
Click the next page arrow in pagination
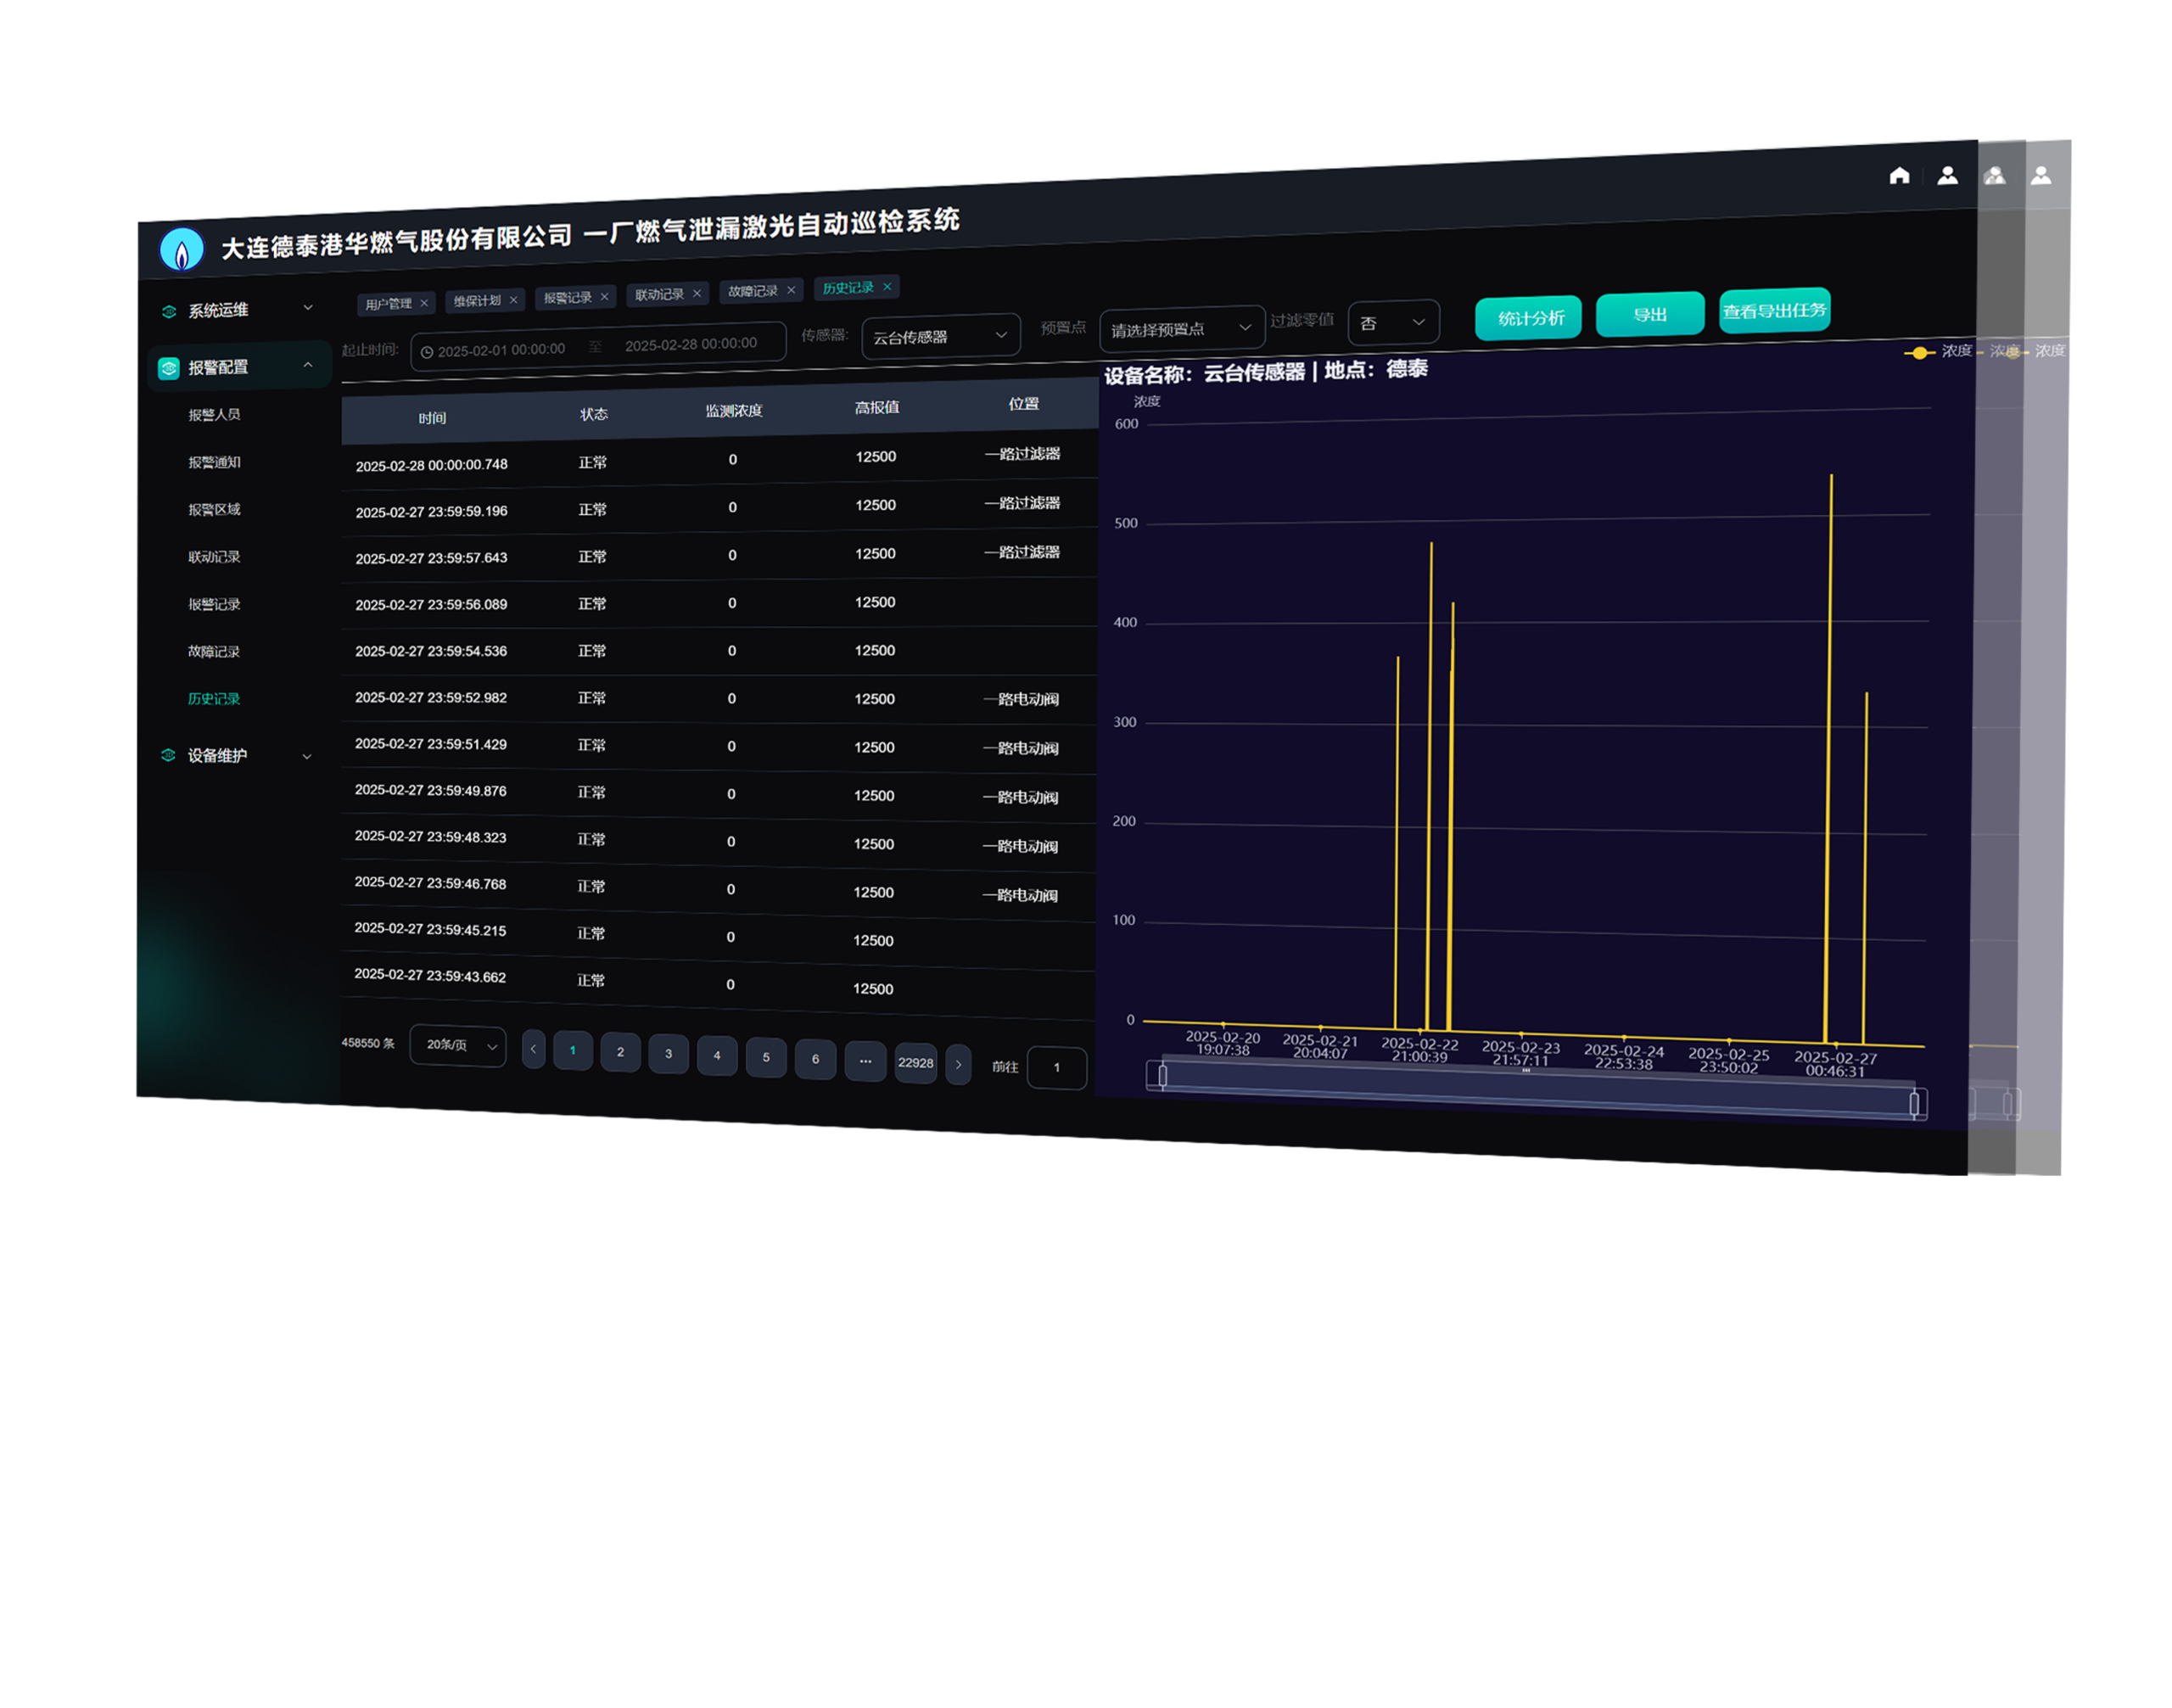tap(958, 1064)
